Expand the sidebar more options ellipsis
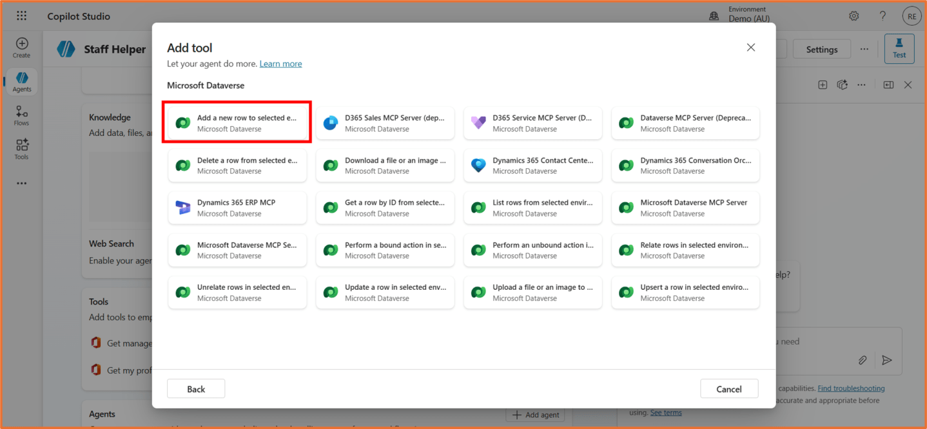 click(22, 184)
